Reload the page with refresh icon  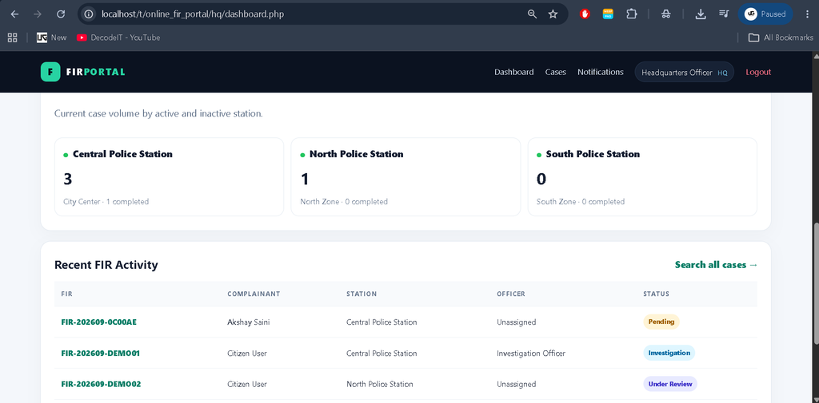pyautogui.click(x=61, y=14)
